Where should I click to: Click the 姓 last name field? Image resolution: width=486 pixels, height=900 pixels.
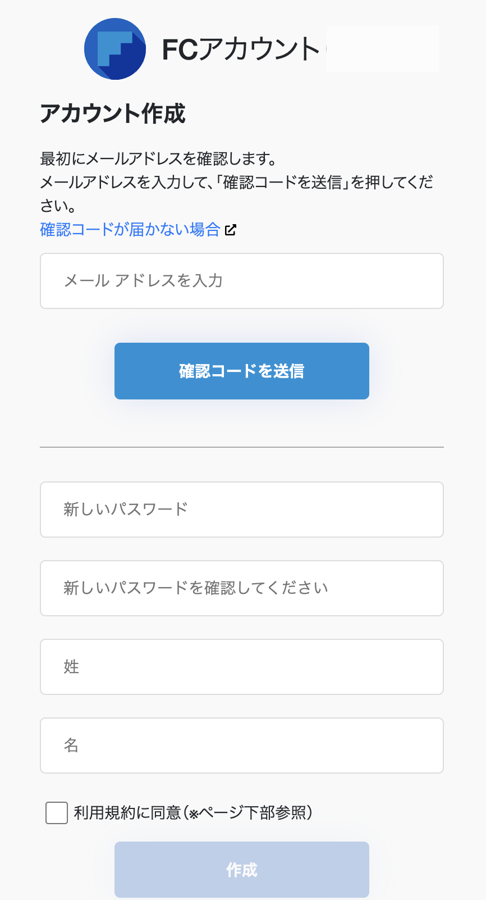pos(241,666)
